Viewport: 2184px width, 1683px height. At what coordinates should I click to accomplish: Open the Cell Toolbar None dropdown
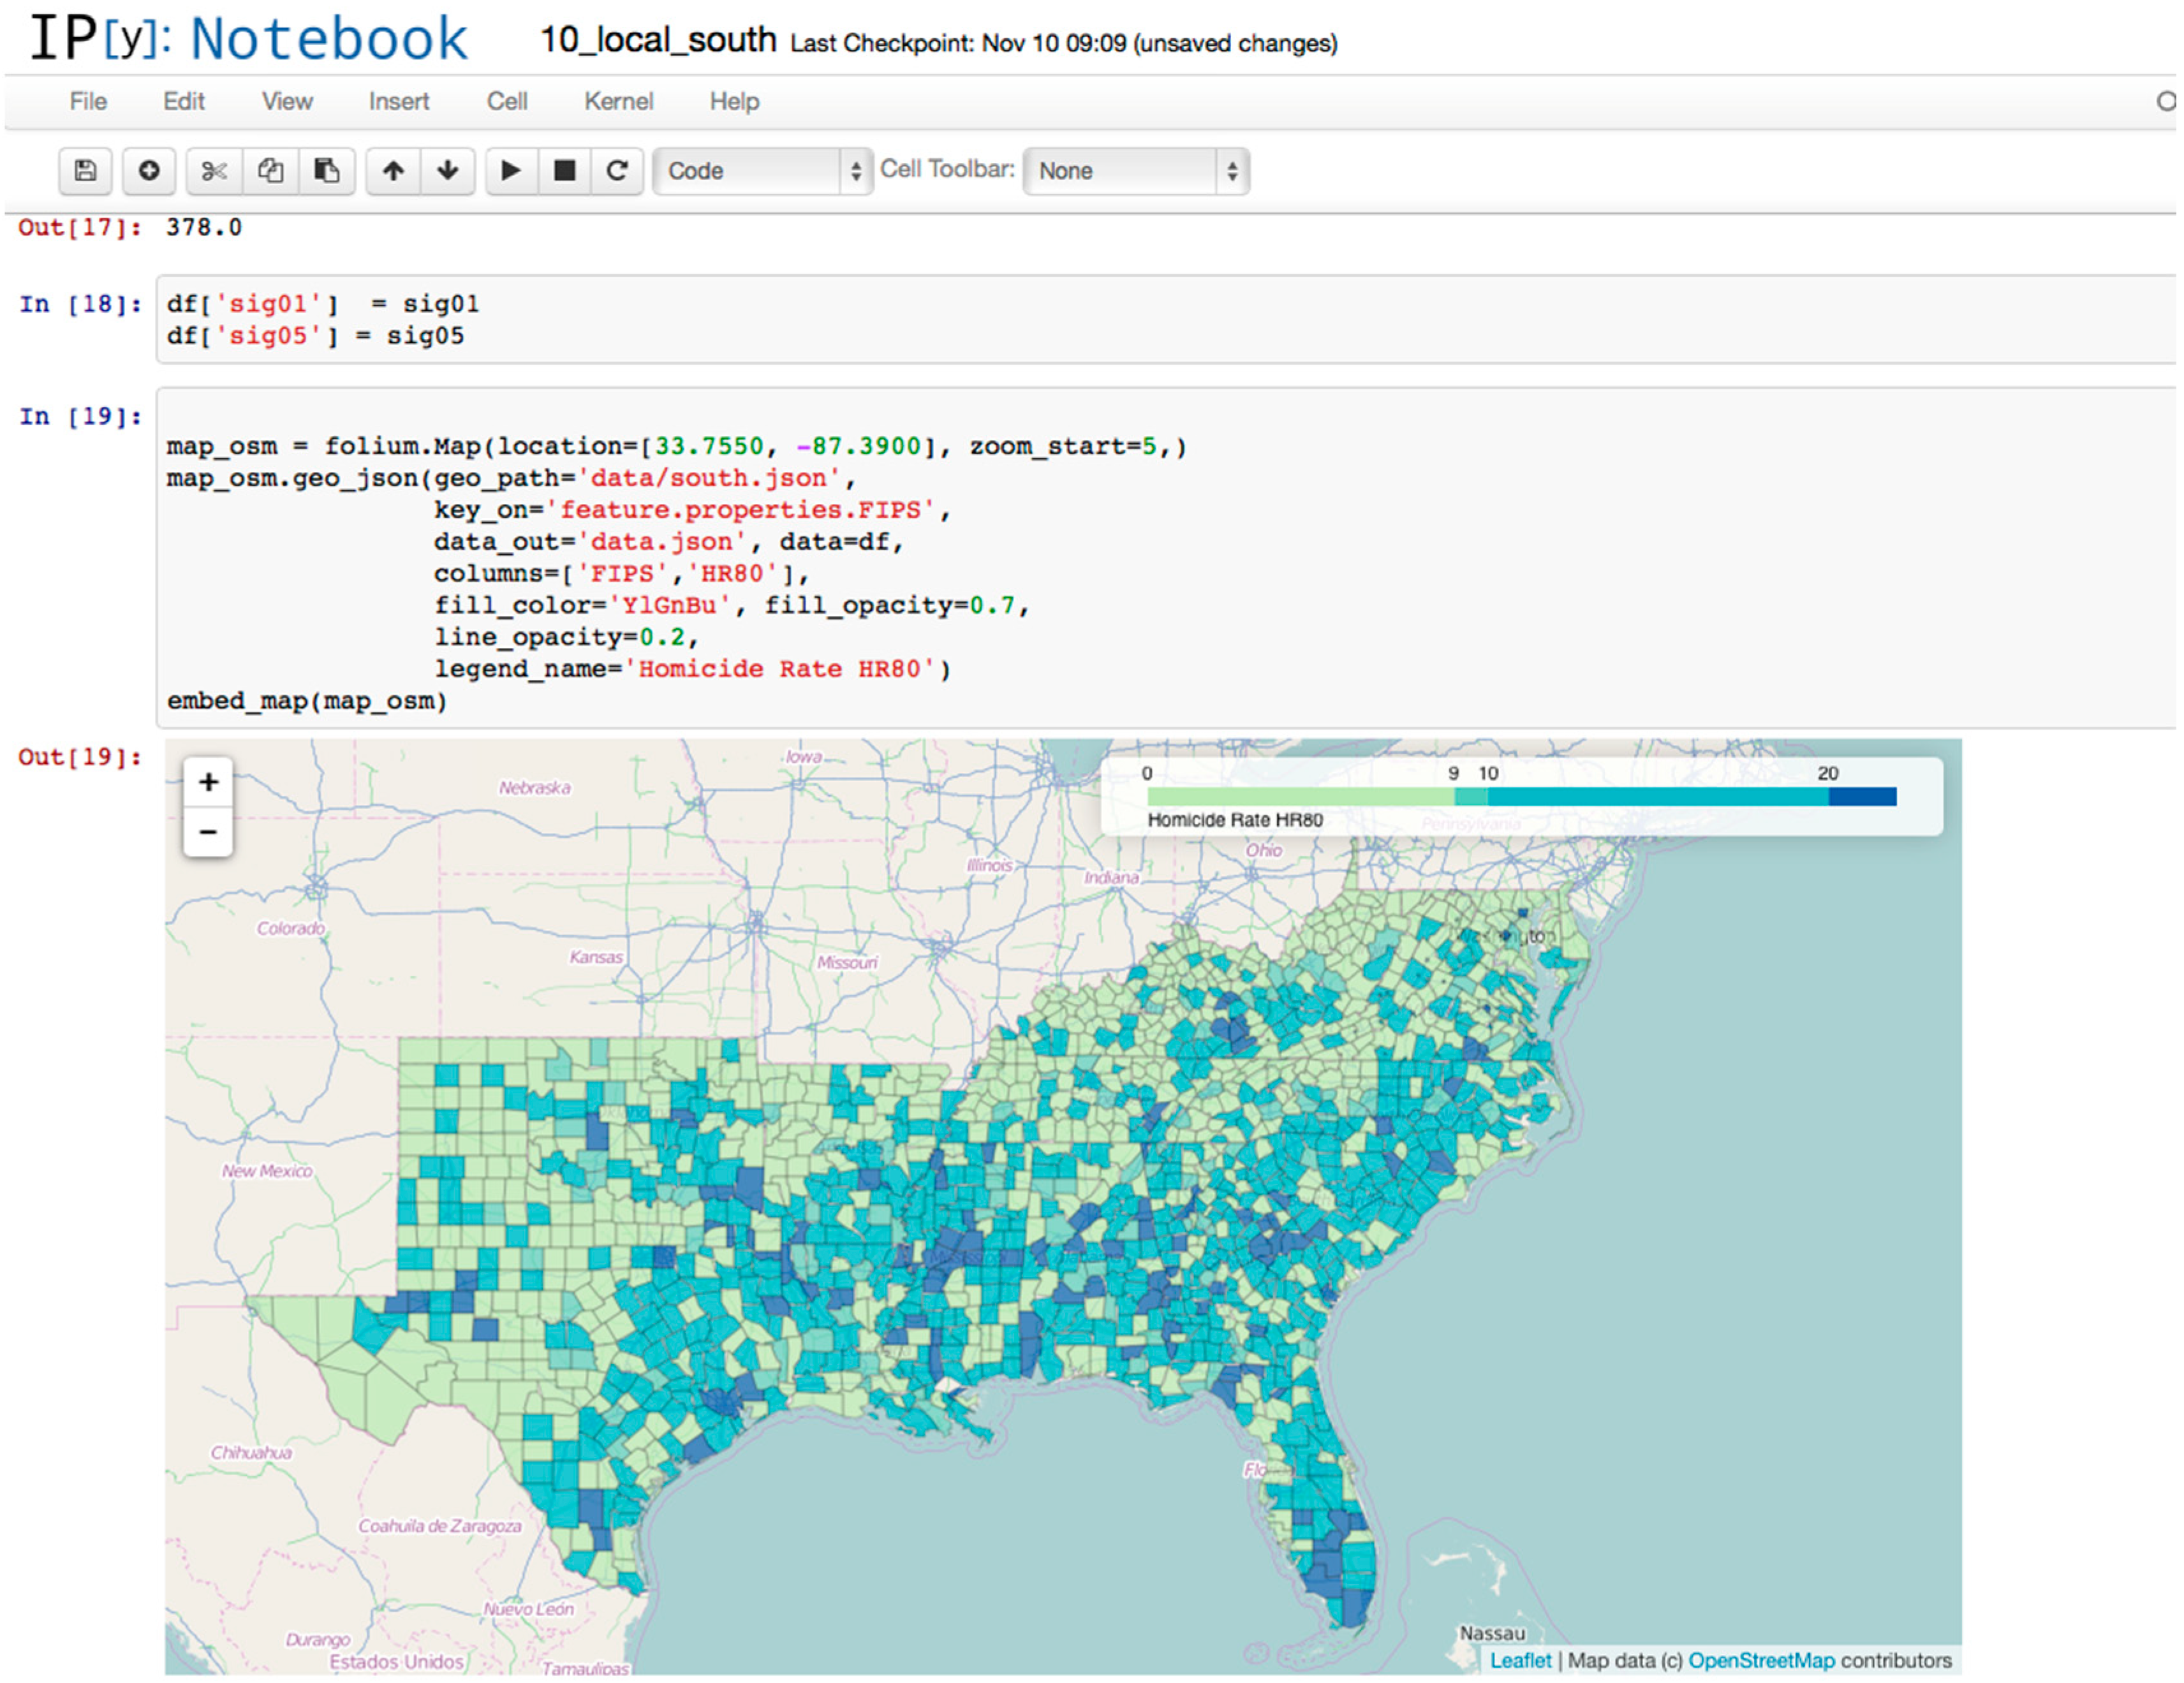[1136, 171]
